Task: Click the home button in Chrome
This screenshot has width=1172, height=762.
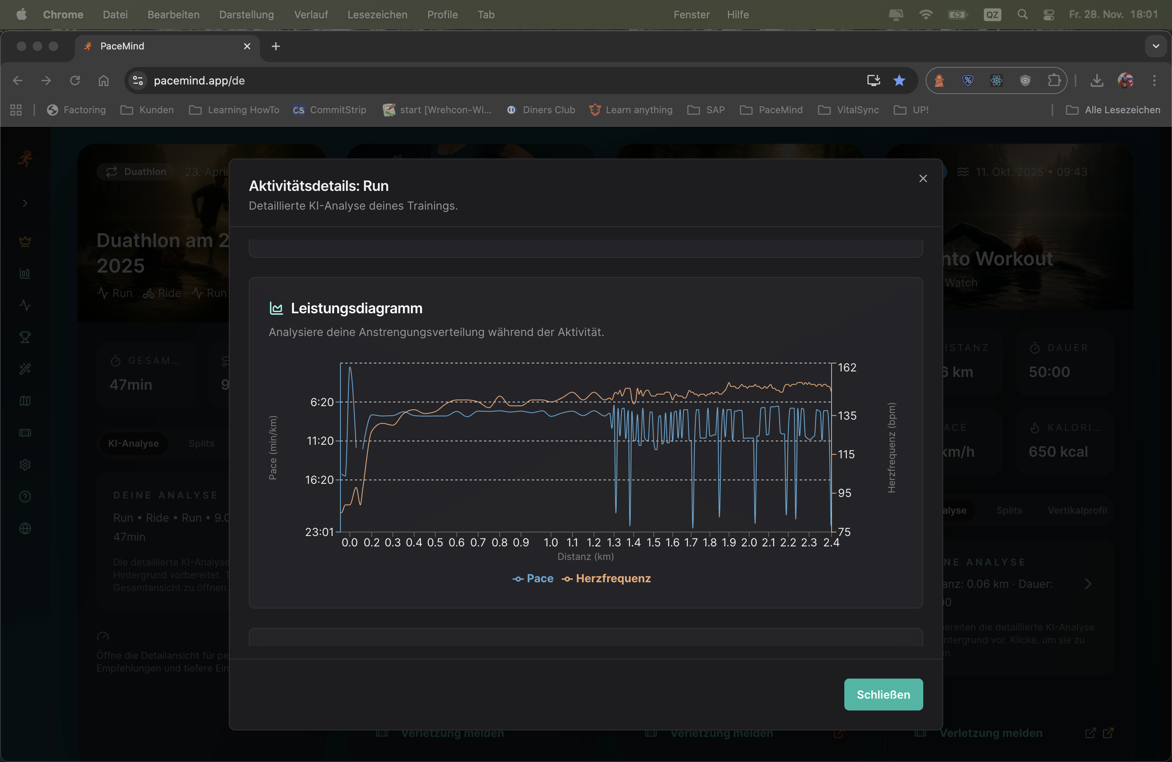Action: (103, 80)
